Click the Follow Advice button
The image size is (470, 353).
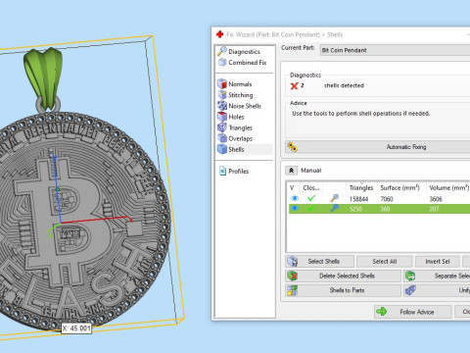tap(413, 312)
